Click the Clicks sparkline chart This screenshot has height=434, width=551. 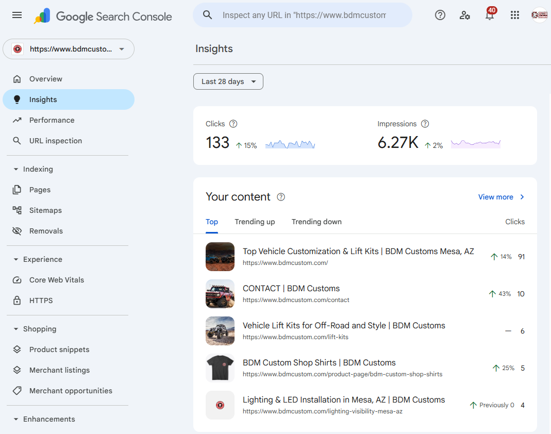(x=290, y=144)
